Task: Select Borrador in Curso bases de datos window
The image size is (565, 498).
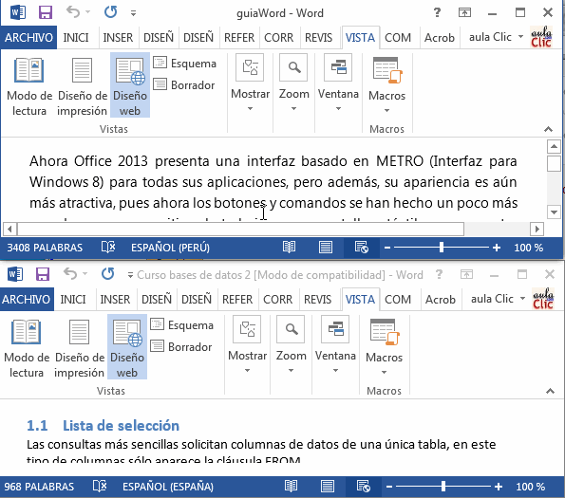Action: pos(180,347)
